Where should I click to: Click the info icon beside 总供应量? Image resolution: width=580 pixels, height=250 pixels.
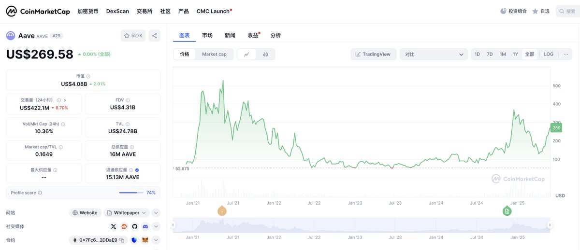coord(132,147)
